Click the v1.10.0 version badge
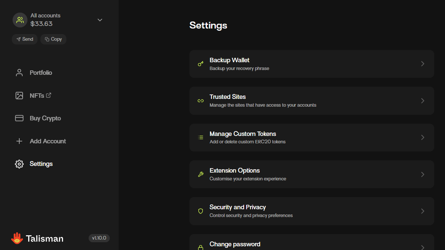Image resolution: width=445 pixels, height=250 pixels. coord(99,238)
